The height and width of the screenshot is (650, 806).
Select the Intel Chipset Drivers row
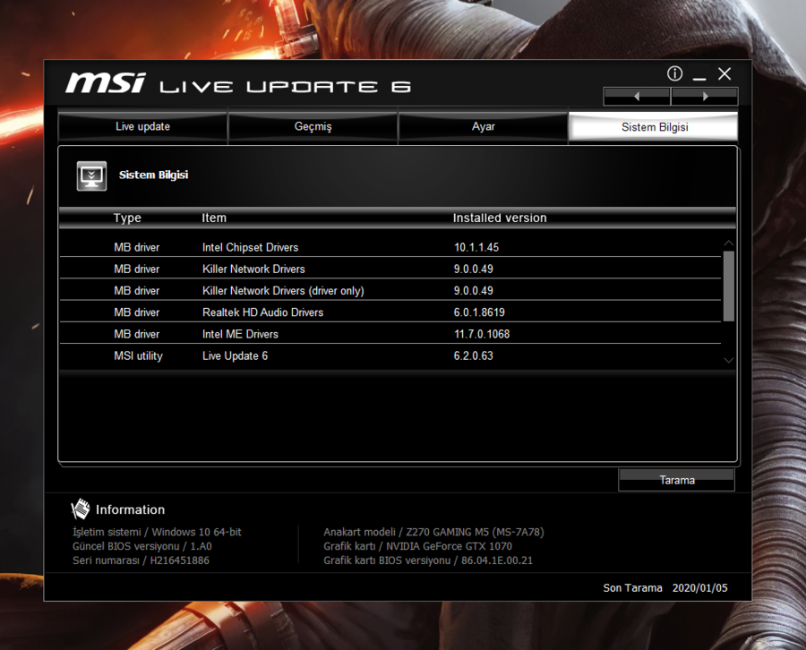[390, 247]
